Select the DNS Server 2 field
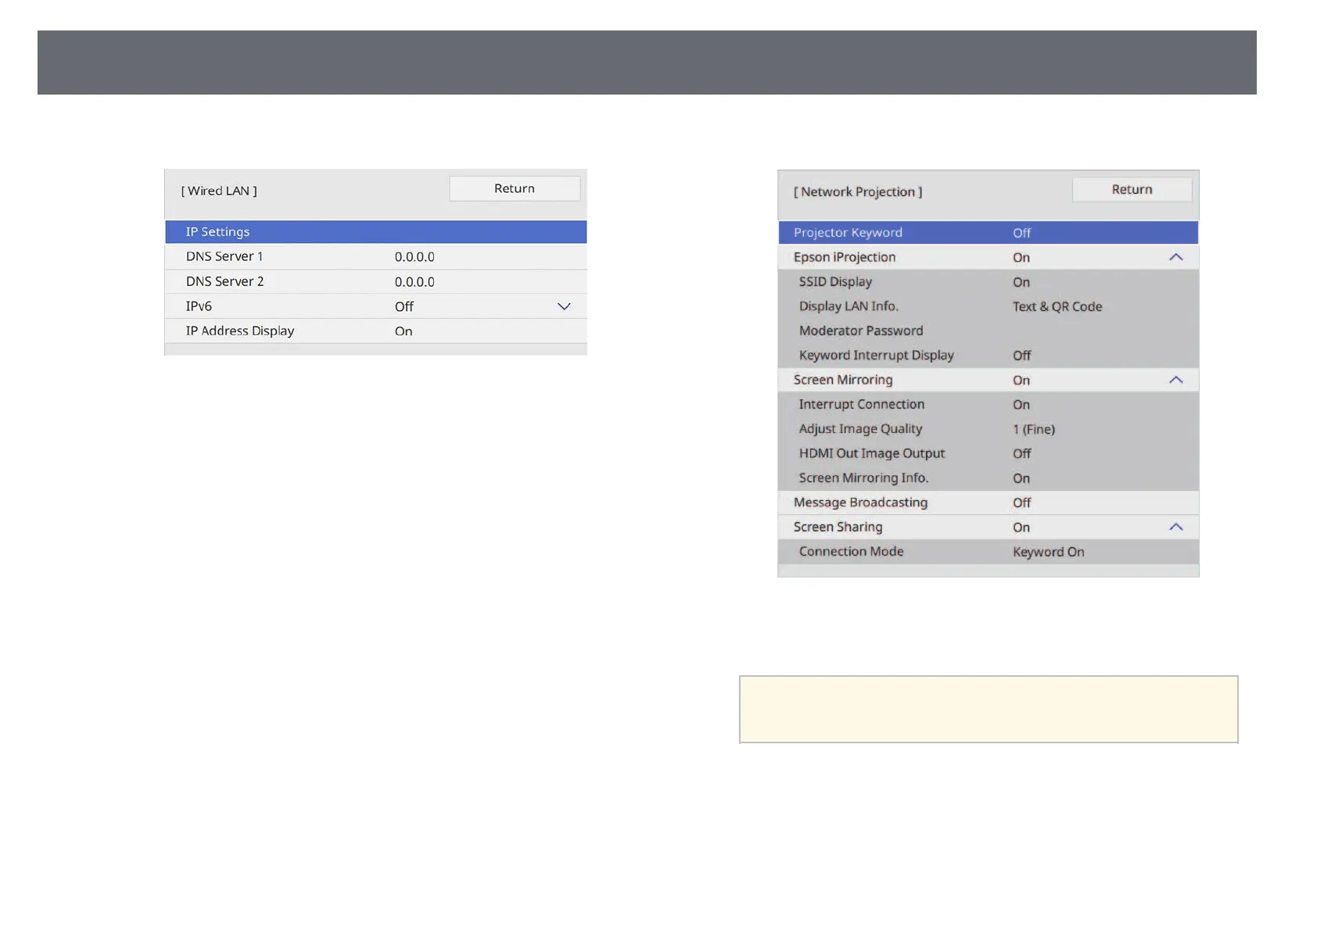1317x930 pixels. pyautogui.click(x=375, y=281)
